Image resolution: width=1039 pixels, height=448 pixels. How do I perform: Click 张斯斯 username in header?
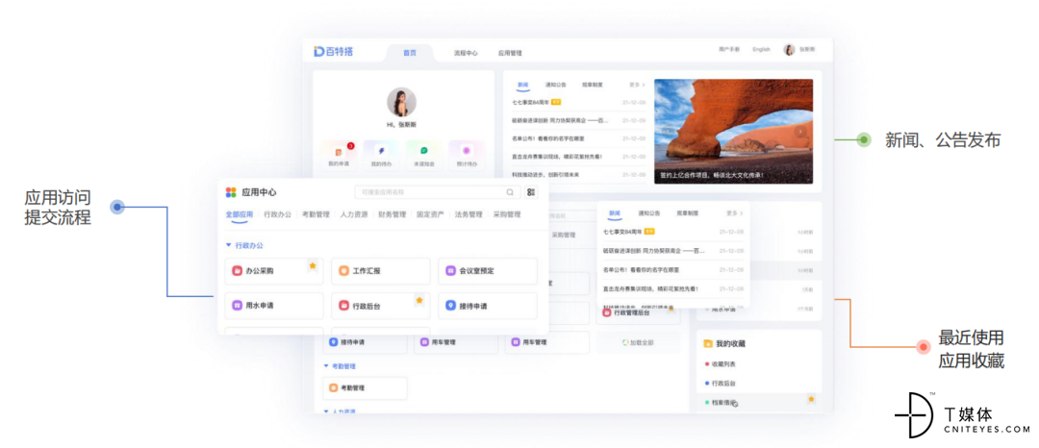(x=807, y=50)
